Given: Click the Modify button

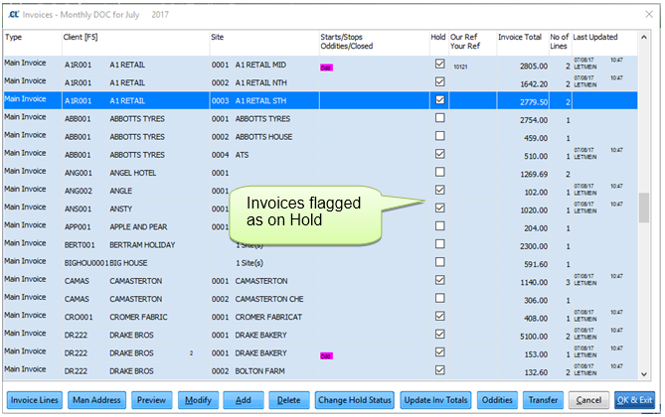Looking at the screenshot, I should (x=198, y=399).
